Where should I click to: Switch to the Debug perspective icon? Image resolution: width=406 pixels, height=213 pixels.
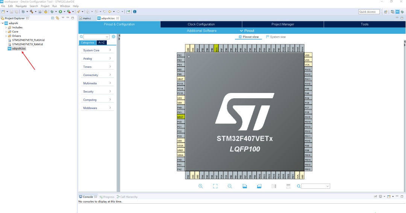coord(402,12)
